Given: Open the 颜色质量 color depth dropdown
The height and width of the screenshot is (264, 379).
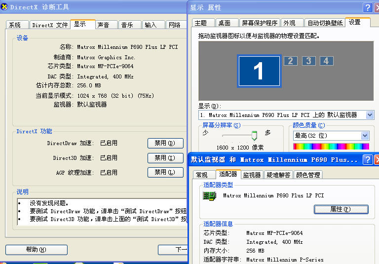Looking at the screenshot, I should [365, 136].
